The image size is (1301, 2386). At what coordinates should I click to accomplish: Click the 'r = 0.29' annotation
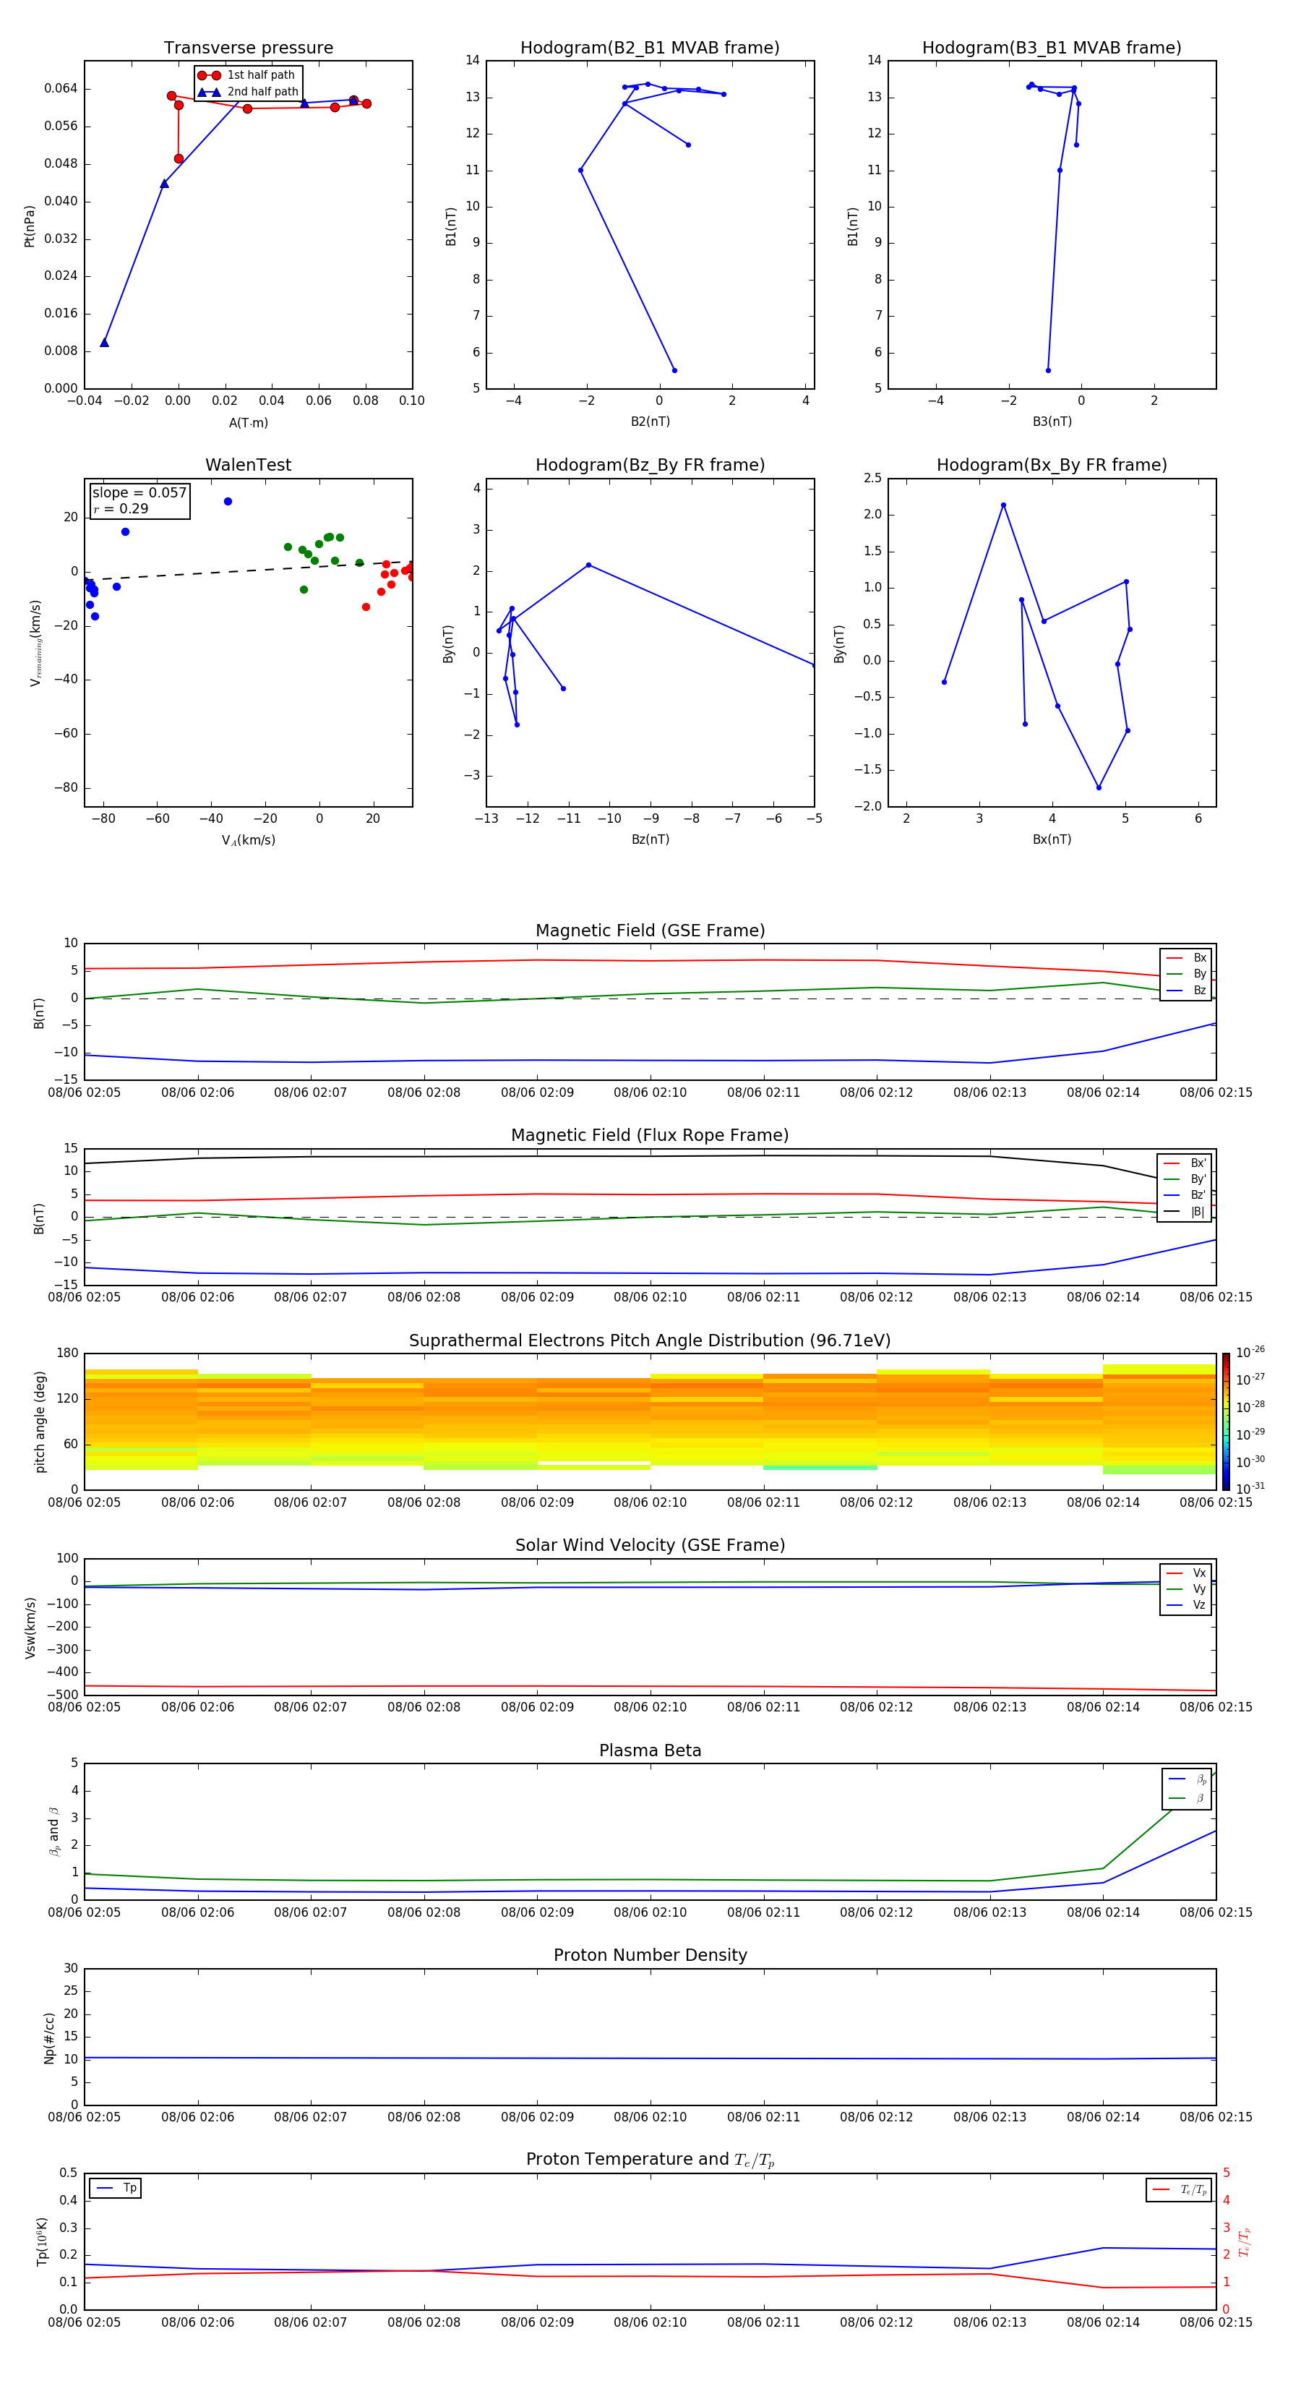[121, 508]
